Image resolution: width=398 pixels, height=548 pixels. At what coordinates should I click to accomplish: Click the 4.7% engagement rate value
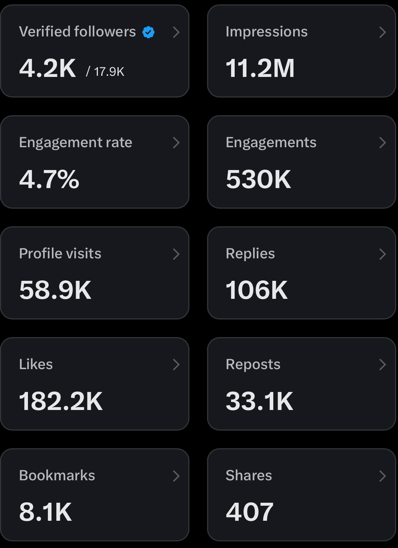(49, 179)
